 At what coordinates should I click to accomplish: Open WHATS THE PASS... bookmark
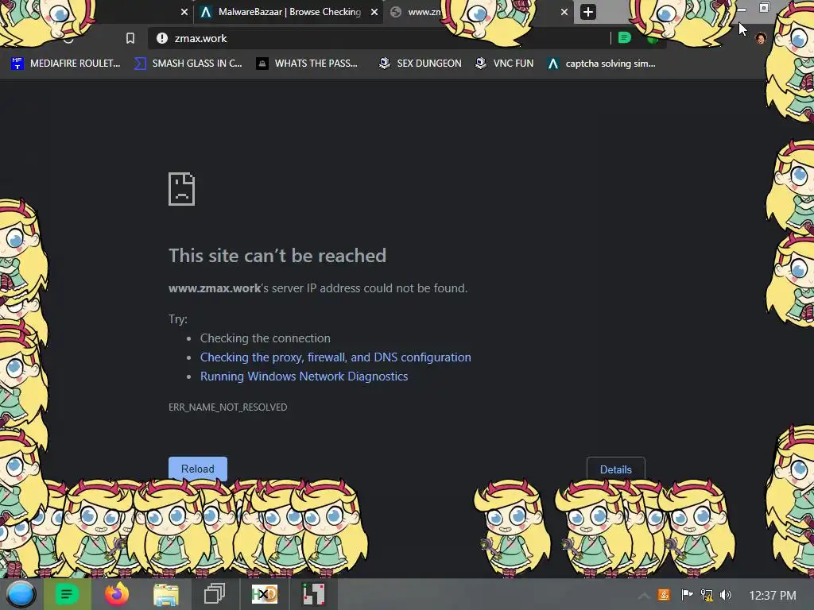(308, 64)
